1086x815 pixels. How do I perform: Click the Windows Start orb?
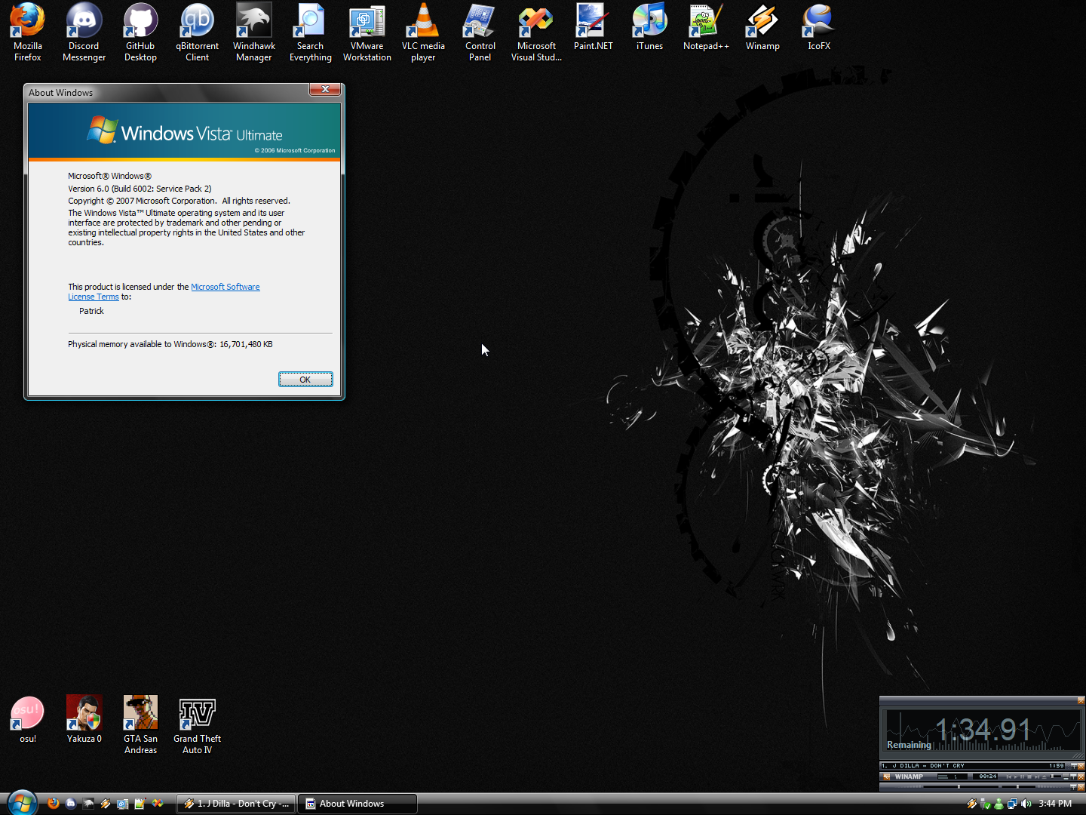22,803
